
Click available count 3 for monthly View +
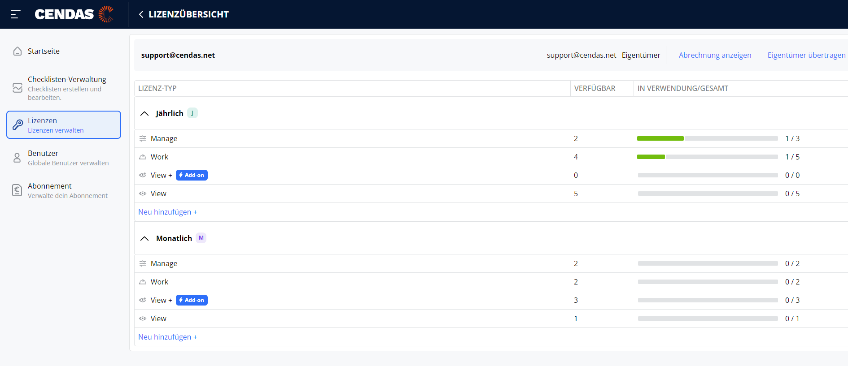(x=576, y=300)
